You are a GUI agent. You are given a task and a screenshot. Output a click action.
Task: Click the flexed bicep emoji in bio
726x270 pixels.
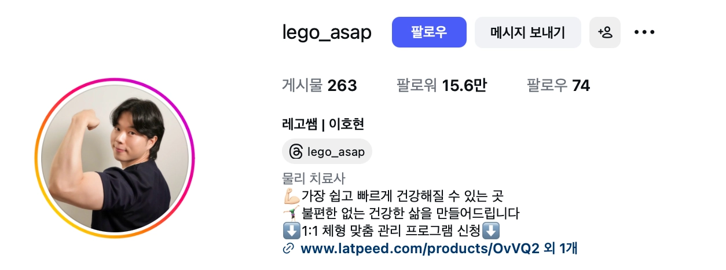coord(291,196)
